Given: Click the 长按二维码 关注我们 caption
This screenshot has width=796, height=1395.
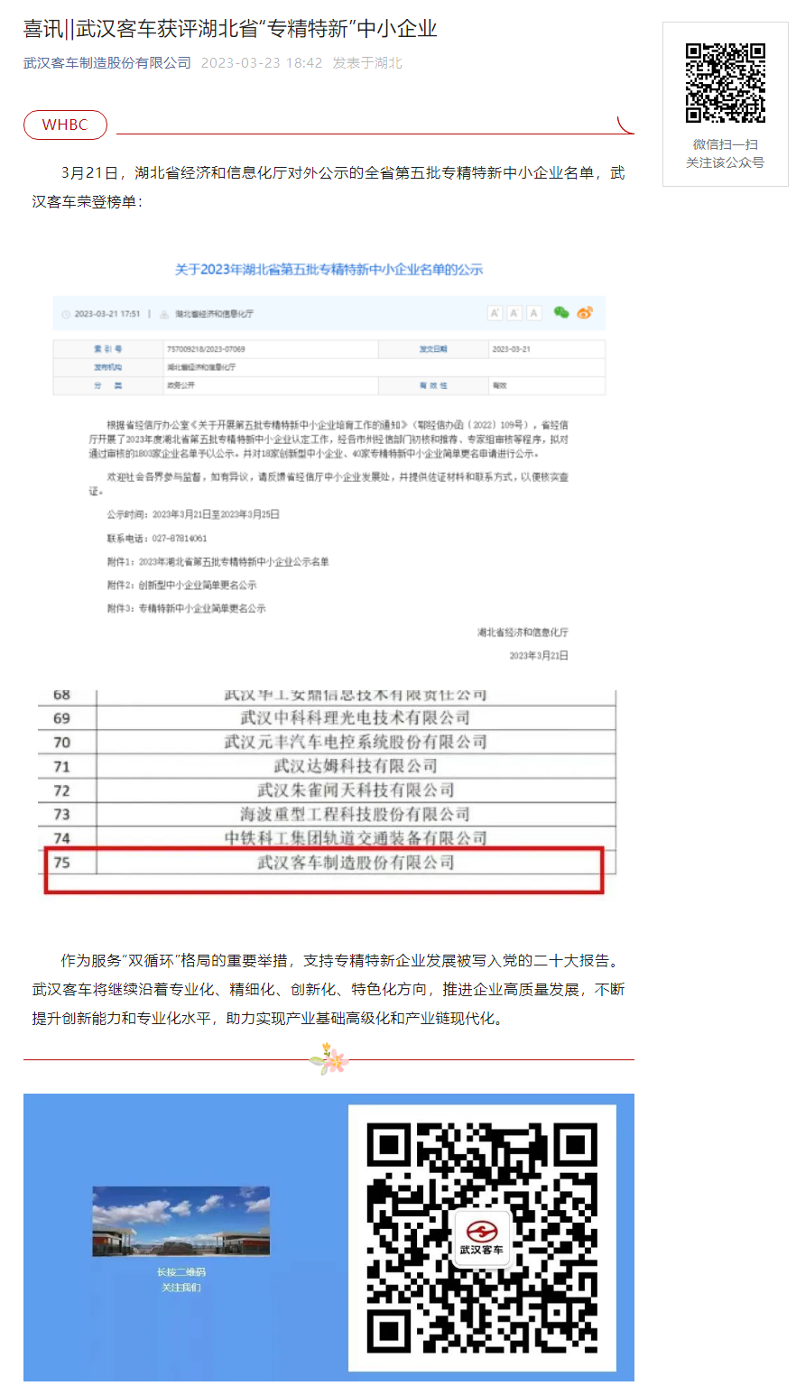Looking at the screenshot, I should [180, 1280].
